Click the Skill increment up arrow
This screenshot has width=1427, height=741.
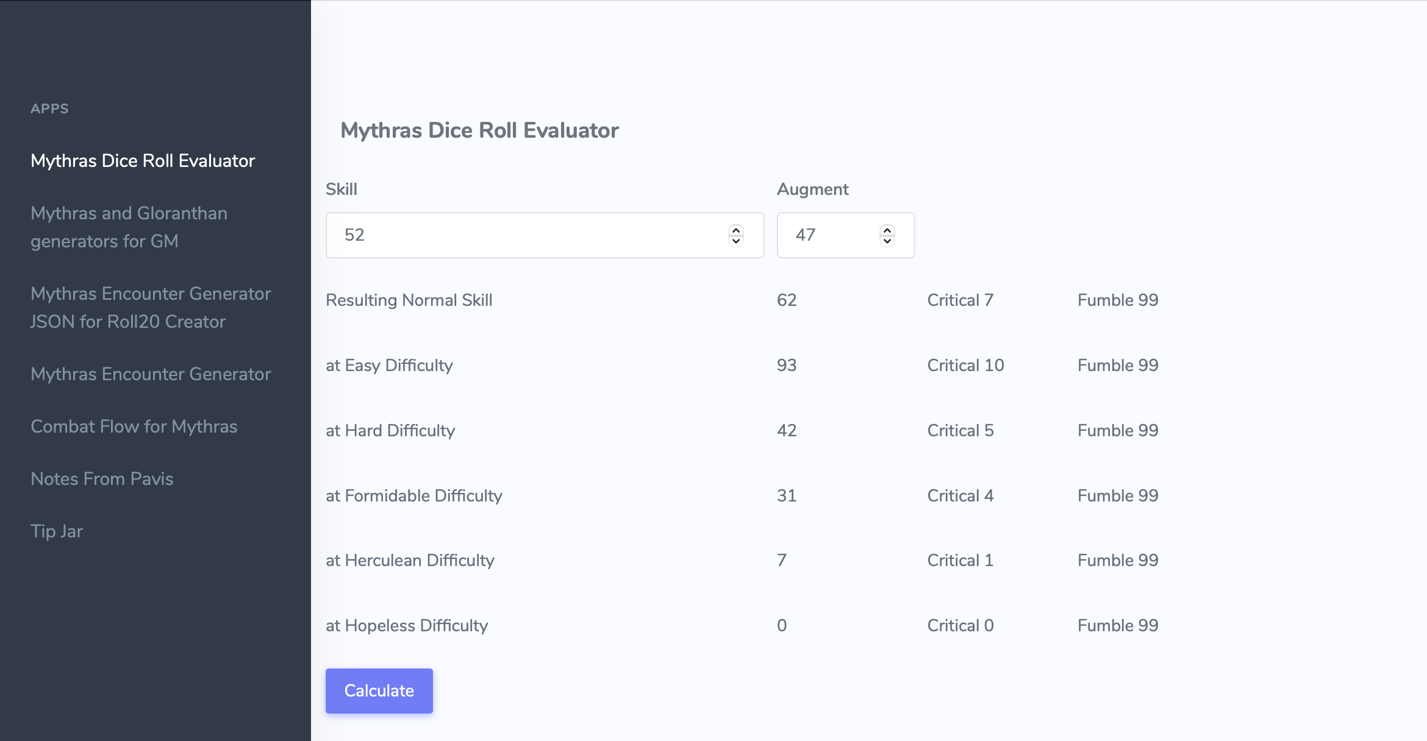coord(736,230)
